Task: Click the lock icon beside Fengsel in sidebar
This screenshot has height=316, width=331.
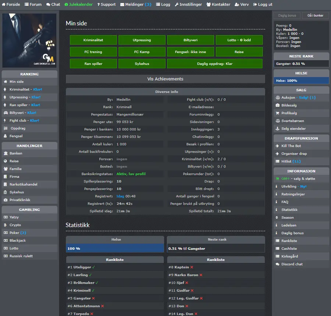Action: click(5, 136)
